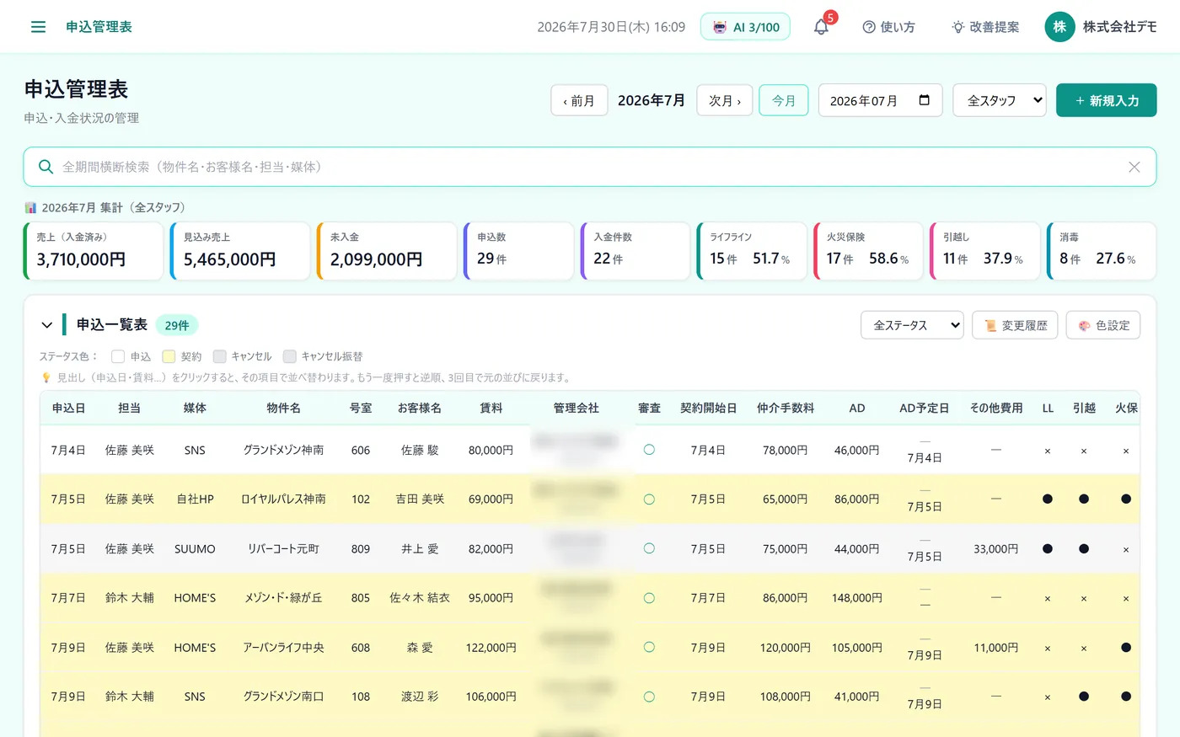This screenshot has width=1180, height=737.
Task: Toggle 火保 × mark in メゾン・ド・緑が丘 row
Action: (x=1126, y=599)
